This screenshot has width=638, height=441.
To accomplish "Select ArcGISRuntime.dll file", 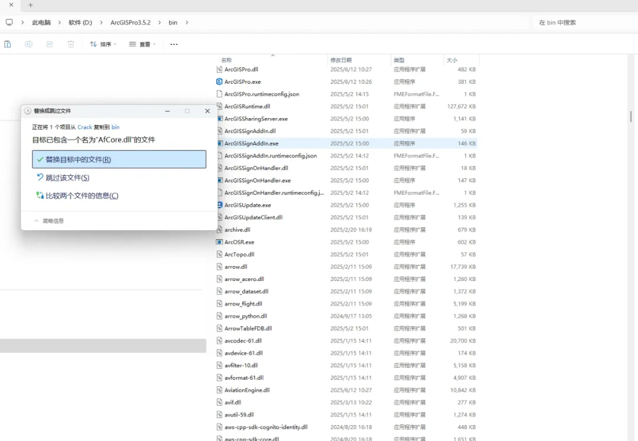I will 247,106.
